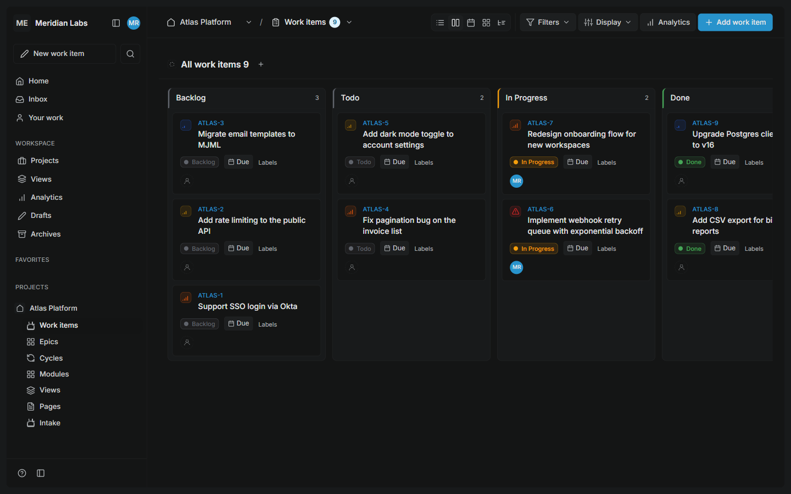The height and width of the screenshot is (494, 791).
Task: Open workspace Projects page
Action: 44,161
